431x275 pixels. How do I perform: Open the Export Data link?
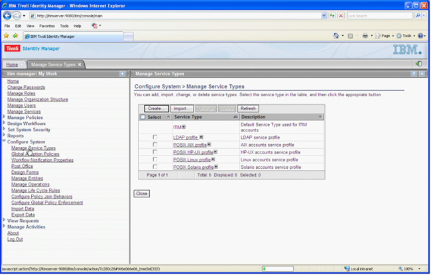[x=23, y=215]
